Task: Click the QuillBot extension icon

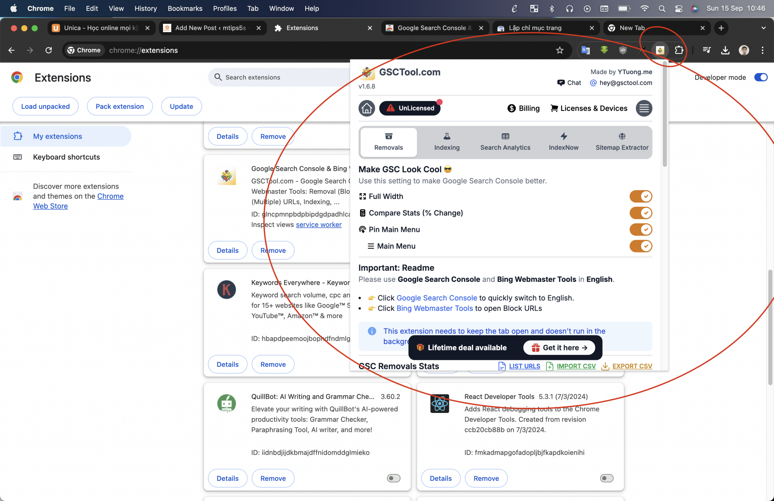Action: pos(226,404)
